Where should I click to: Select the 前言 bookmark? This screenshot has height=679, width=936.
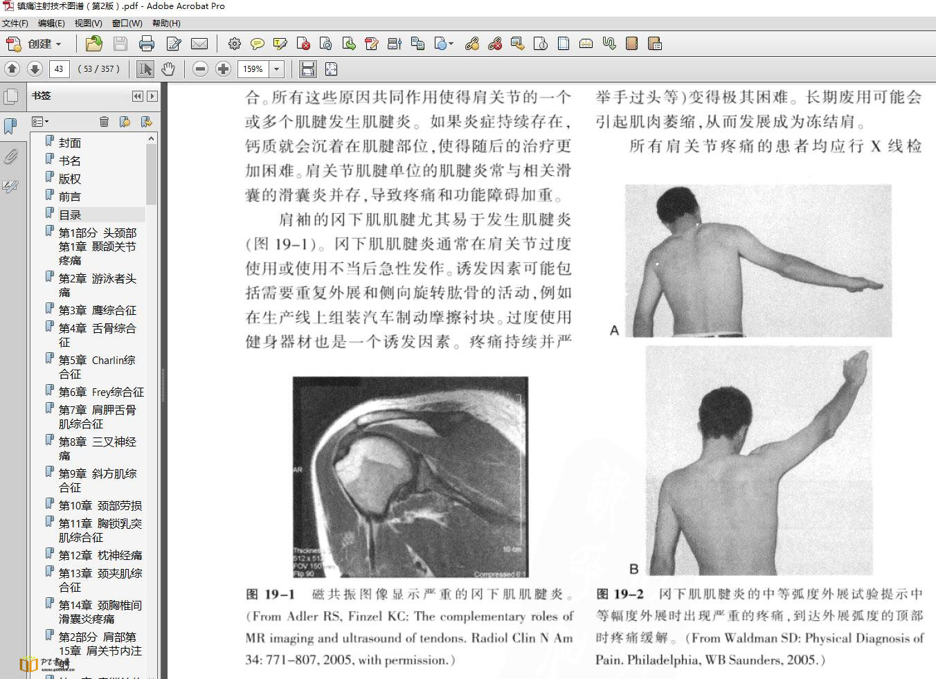point(69,197)
